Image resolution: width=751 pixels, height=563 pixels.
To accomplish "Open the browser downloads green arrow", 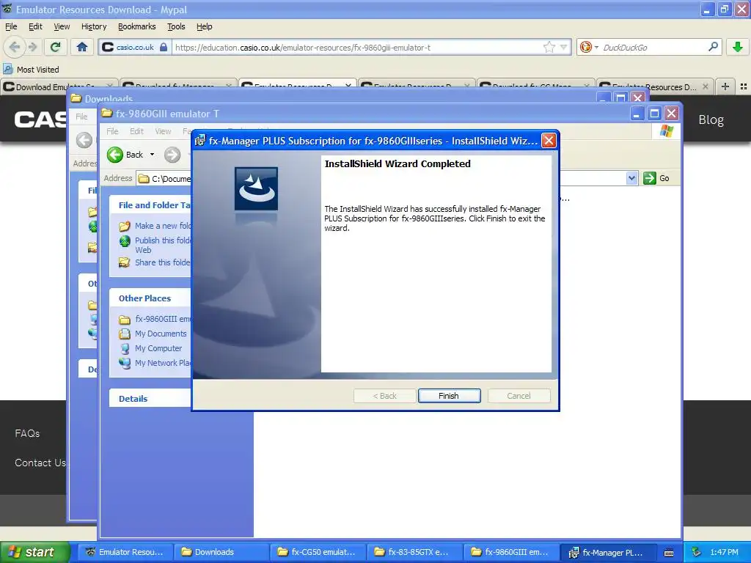I will point(738,47).
